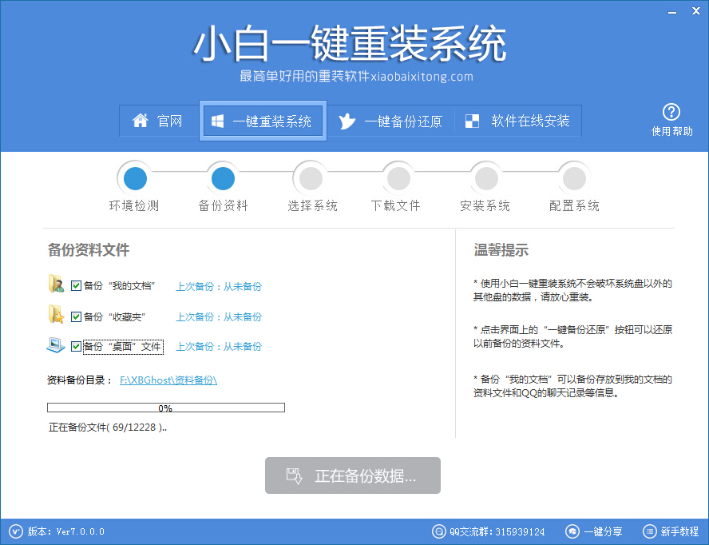
Task: Click the desktop monitor icon beside 桌面 backup
Action: [x=57, y=344]
